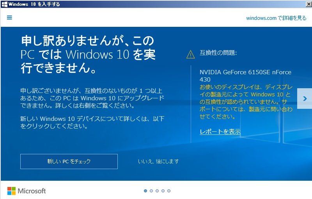Viewport: 312px width, 199px height.
Task: Select the second page indicator dot
Action: (x=151, y=191)
